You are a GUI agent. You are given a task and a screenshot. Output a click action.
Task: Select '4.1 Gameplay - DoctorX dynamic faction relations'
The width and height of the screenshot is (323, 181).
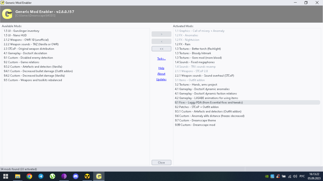click(206, 94)
